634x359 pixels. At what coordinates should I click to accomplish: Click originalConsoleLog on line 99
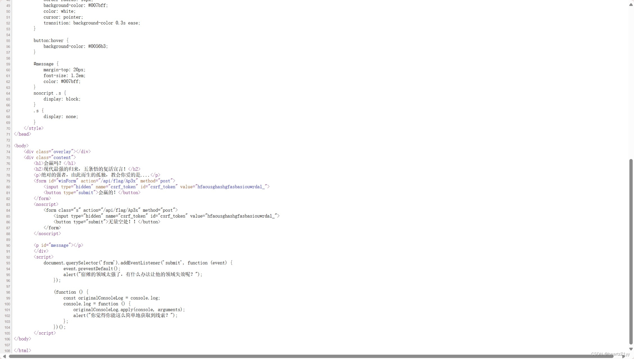coord(101,298)
